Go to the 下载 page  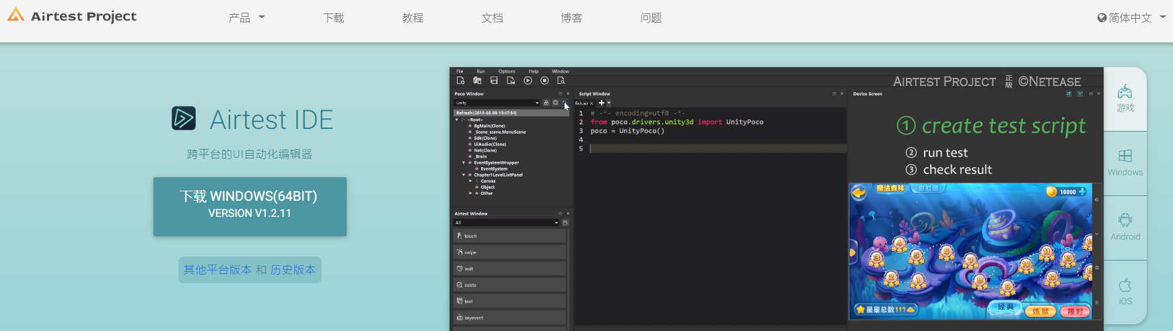coord(333,18)
